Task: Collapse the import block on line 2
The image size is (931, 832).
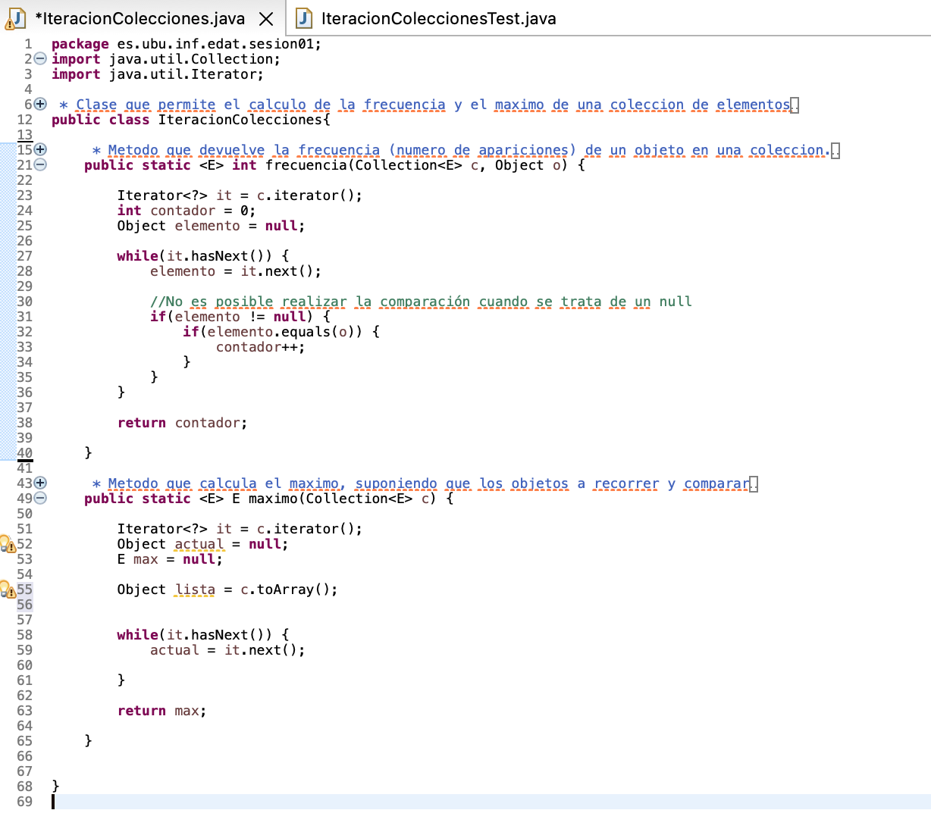Action: [x=41, y=59]
